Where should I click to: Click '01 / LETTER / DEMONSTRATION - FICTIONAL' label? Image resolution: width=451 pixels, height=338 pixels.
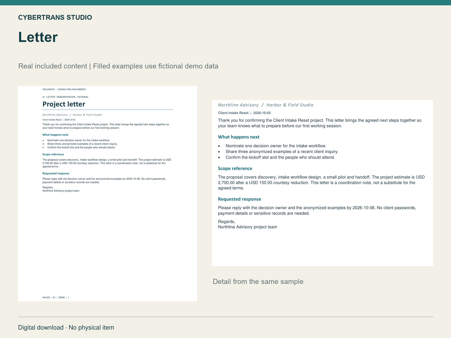tap(65, 97)
